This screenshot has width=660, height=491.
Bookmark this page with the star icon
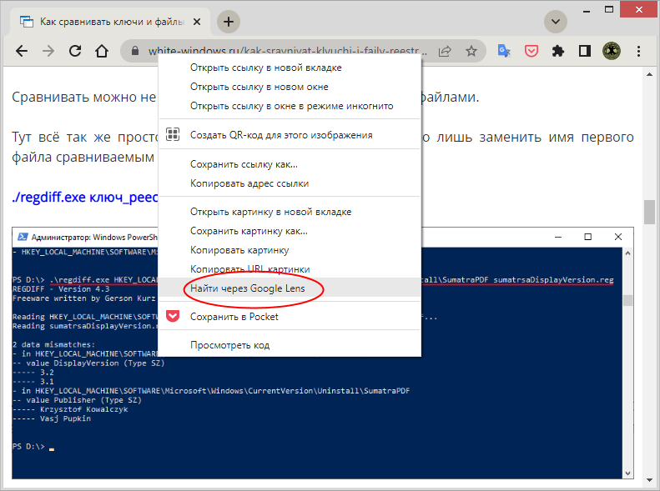[471, 52]
